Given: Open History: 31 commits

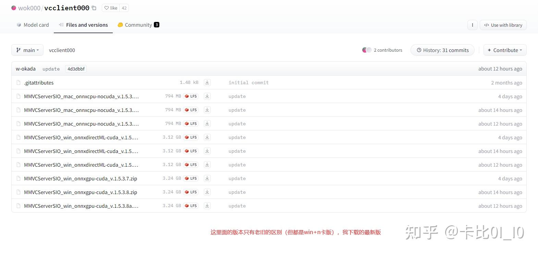Looking at the screenshot, I should pos(442,50).
